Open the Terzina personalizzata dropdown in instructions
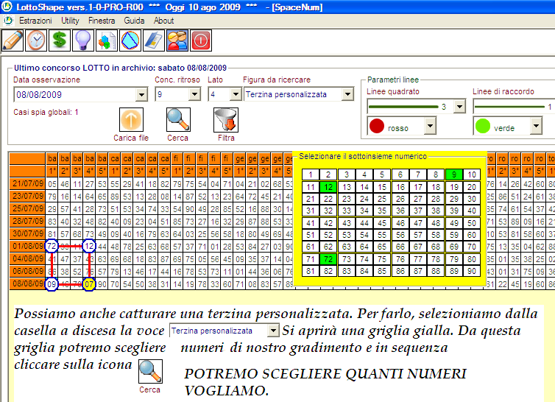Viewport: 555px width, 402px height. coord(273,331)
